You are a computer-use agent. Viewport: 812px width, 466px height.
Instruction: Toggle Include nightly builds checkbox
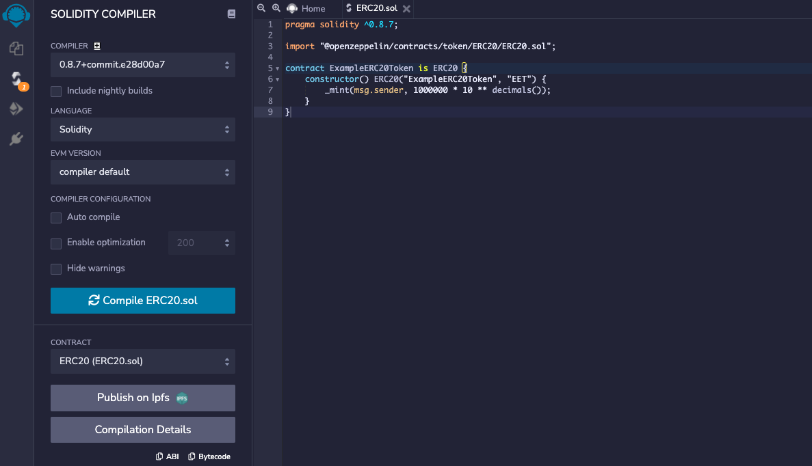pyautogui.click(x=56, y=92)
